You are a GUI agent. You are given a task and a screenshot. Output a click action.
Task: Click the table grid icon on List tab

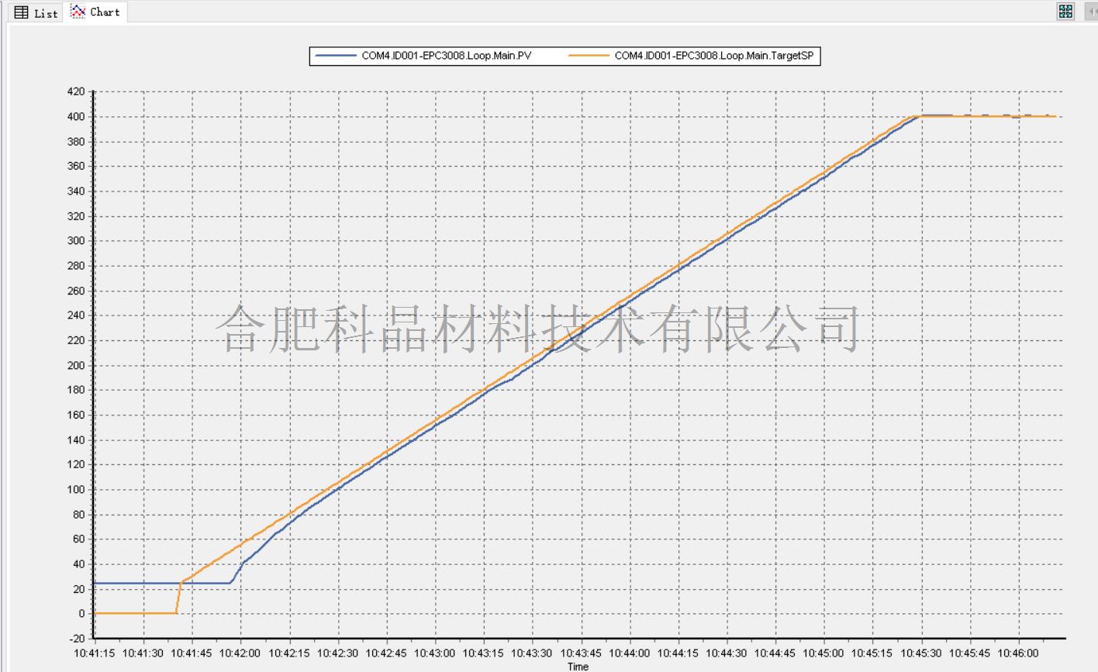[x=22, y=12]
